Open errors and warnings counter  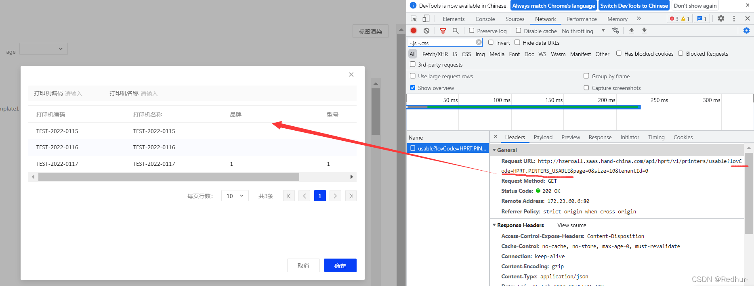tap(680, 19)
